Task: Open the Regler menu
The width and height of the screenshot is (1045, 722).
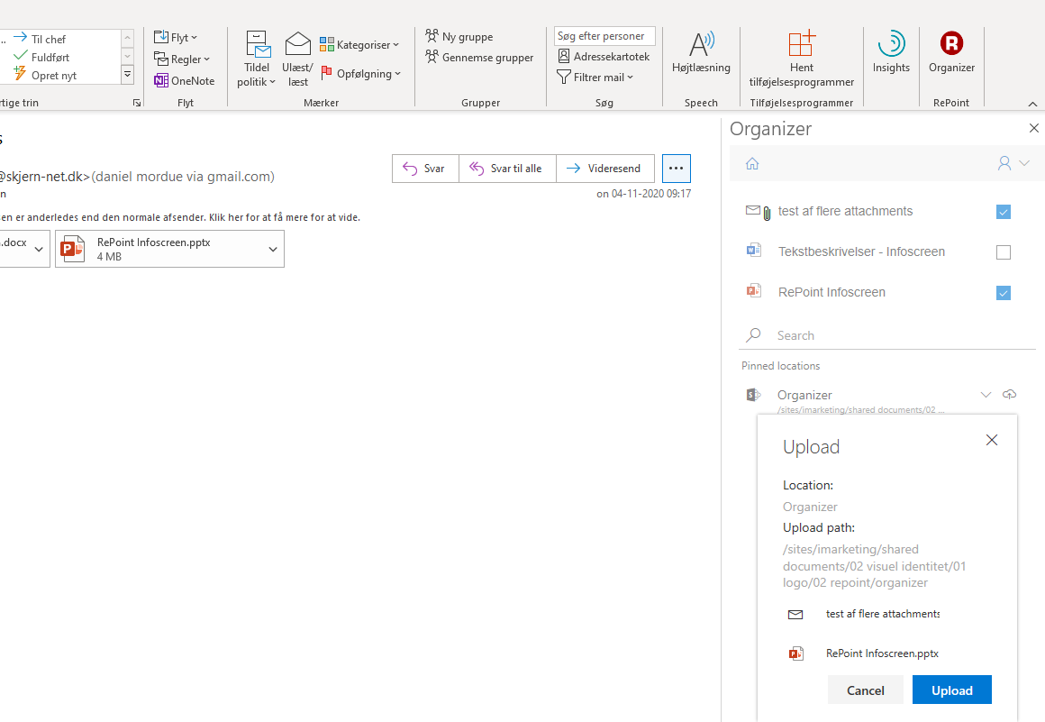Action: [182, 59]
